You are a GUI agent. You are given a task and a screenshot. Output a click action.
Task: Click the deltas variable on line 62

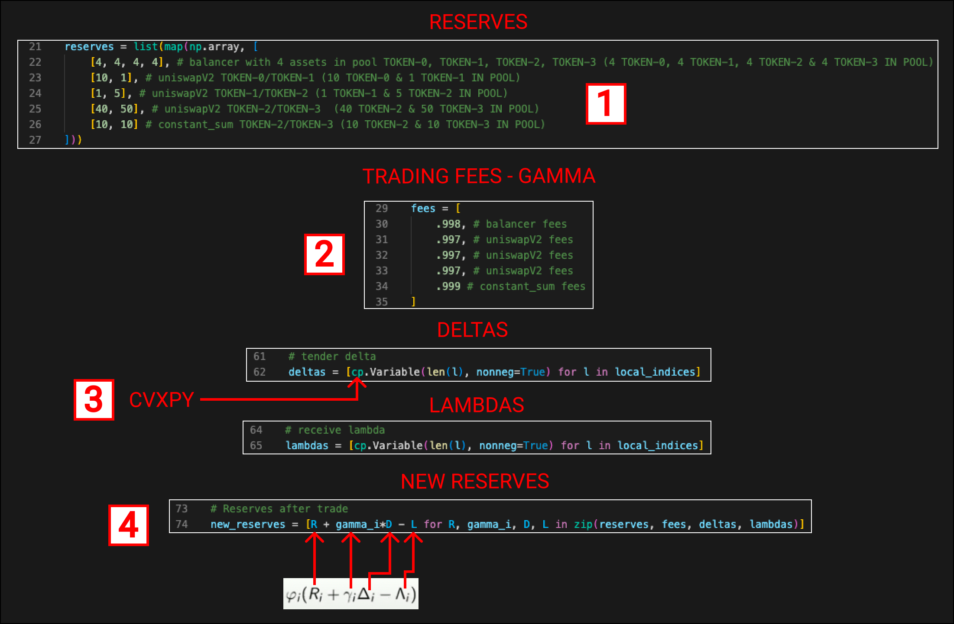[307, 372]
